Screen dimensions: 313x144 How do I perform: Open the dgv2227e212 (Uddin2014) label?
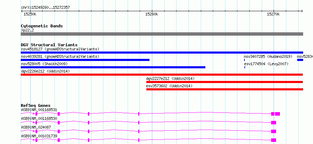coord(170,78)
